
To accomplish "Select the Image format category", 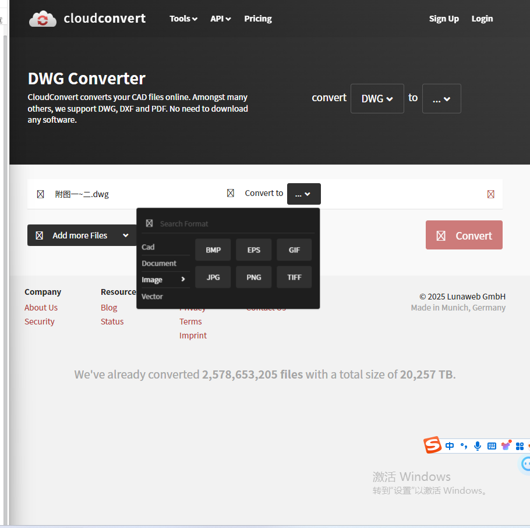I will [165, 280].
